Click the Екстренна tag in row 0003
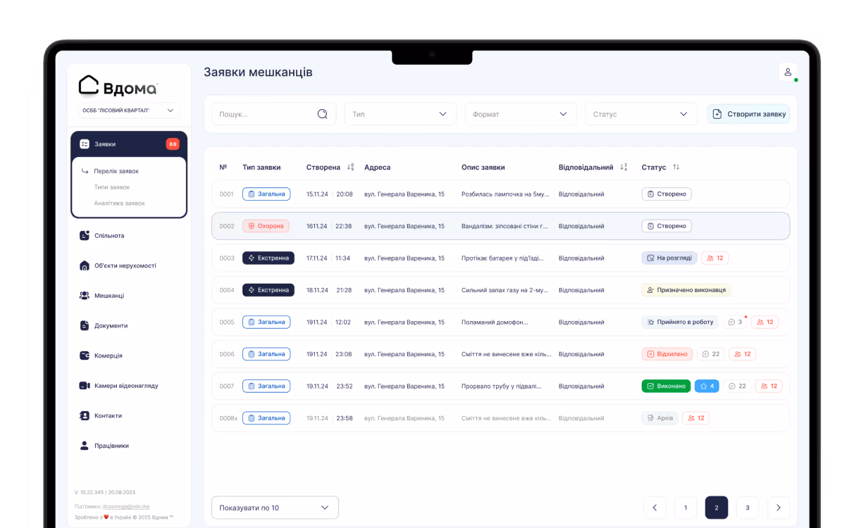The width and height of the screenshot is (866, 528). [x=268, y=258]
